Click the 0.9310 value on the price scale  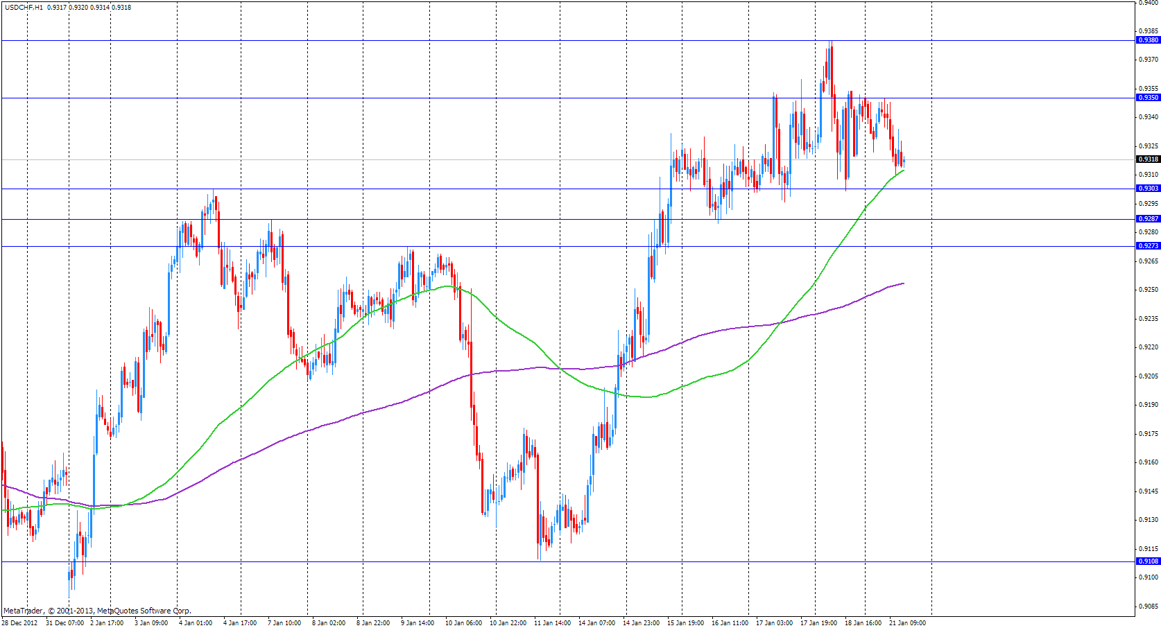click(1149, 175)
